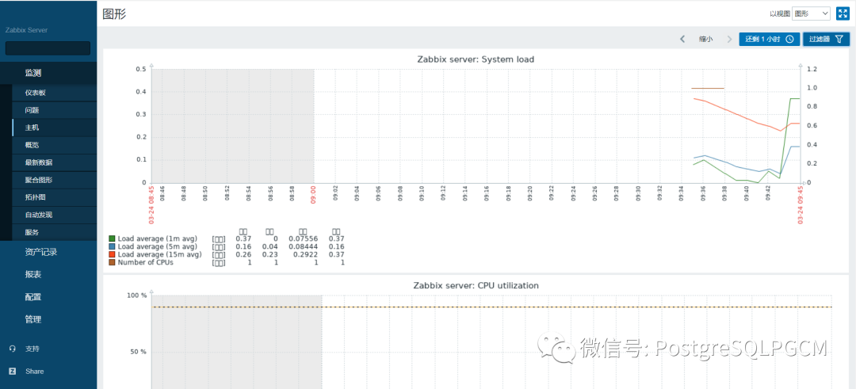Click 'Zabbix server: CPU utilization' graph title
The width and height of the screenshot is (856, 389).
click(476, 285)
